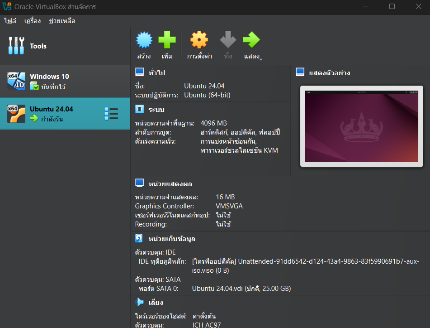Open the ช่วยเหลือ (Help) menu
The width and height of the screenshot is (430, 328).
62,21
